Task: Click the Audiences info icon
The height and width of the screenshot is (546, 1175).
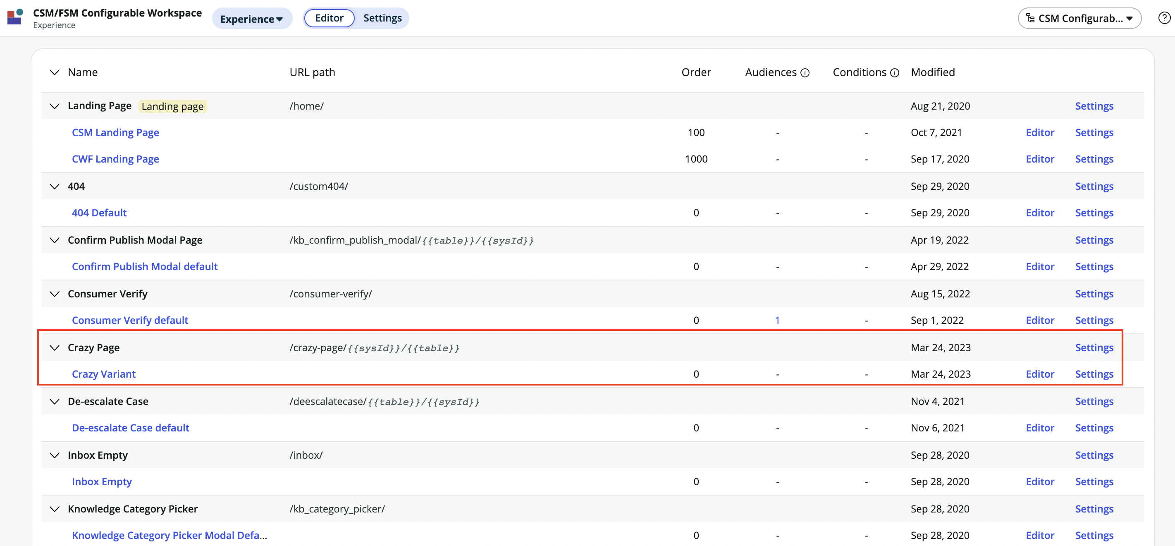Action: click(x=805, y=73)
